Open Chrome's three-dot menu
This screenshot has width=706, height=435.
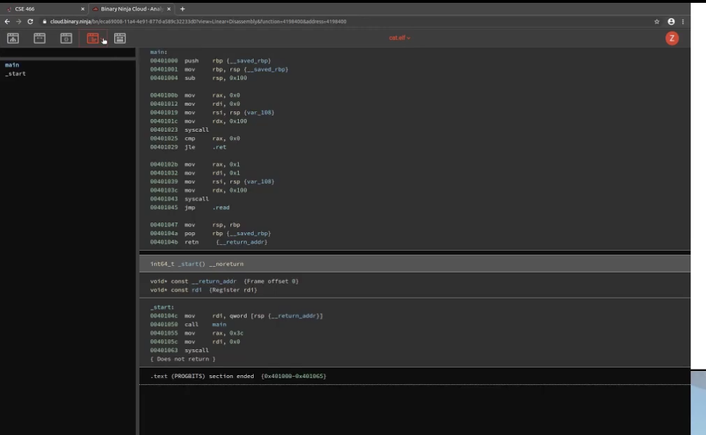coord(683,22)
